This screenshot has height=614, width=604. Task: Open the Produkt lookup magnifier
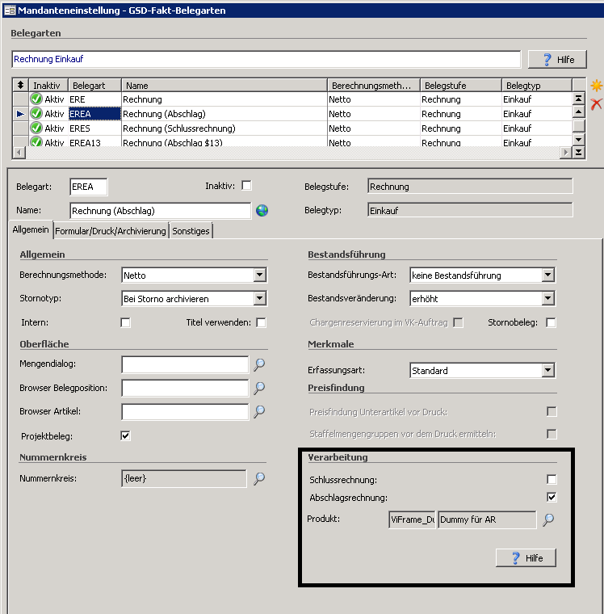[x=548, y=519]
